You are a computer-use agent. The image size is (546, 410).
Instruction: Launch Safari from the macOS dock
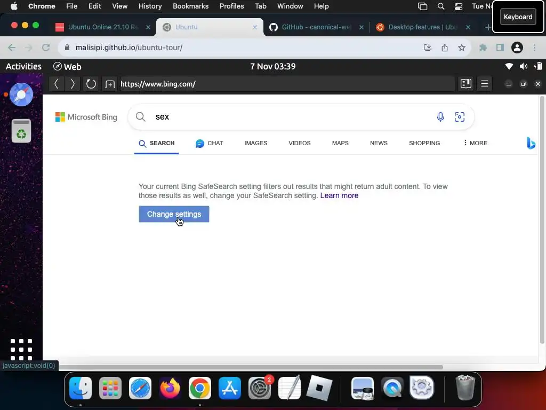coord(140,388)
